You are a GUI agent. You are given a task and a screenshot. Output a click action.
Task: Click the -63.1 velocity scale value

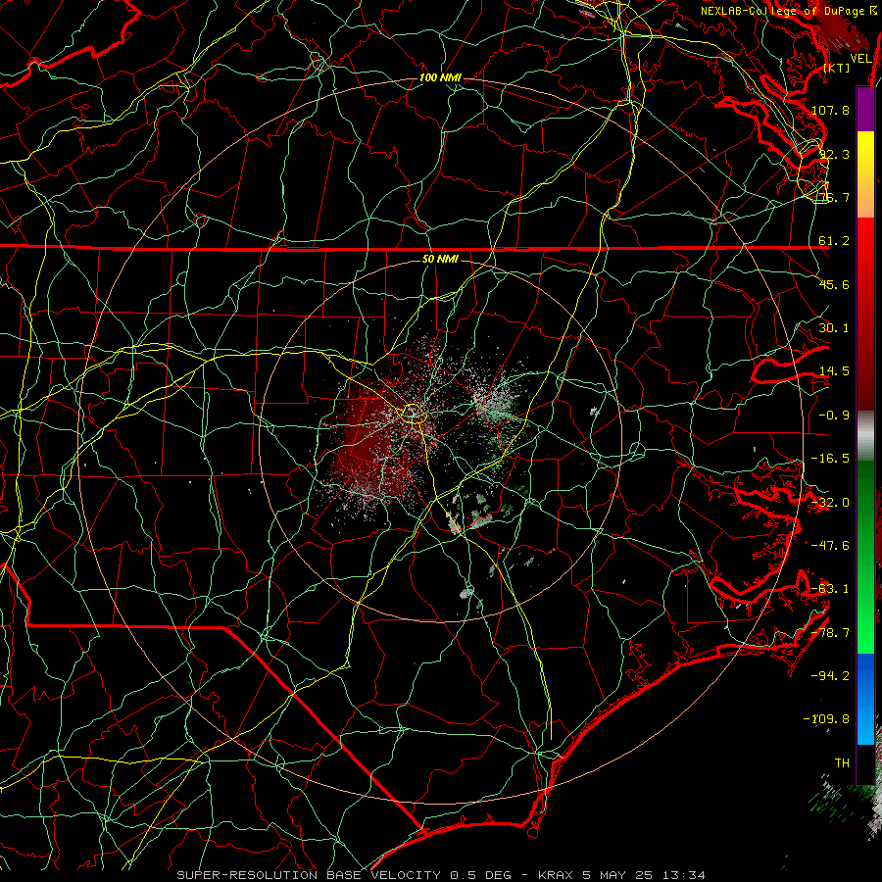[x=830, y=589]
